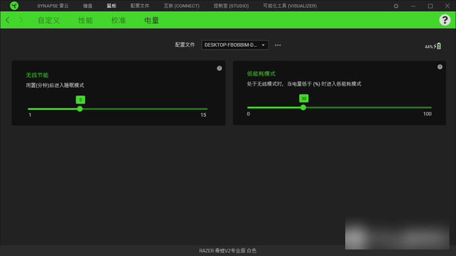Go back with the left arrow
This screenshot has width=456, height=256.
[x=8, y=20]
